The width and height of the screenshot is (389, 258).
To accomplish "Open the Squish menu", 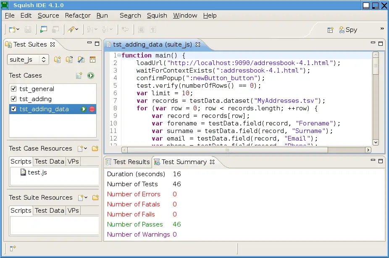I will [157, 16].
